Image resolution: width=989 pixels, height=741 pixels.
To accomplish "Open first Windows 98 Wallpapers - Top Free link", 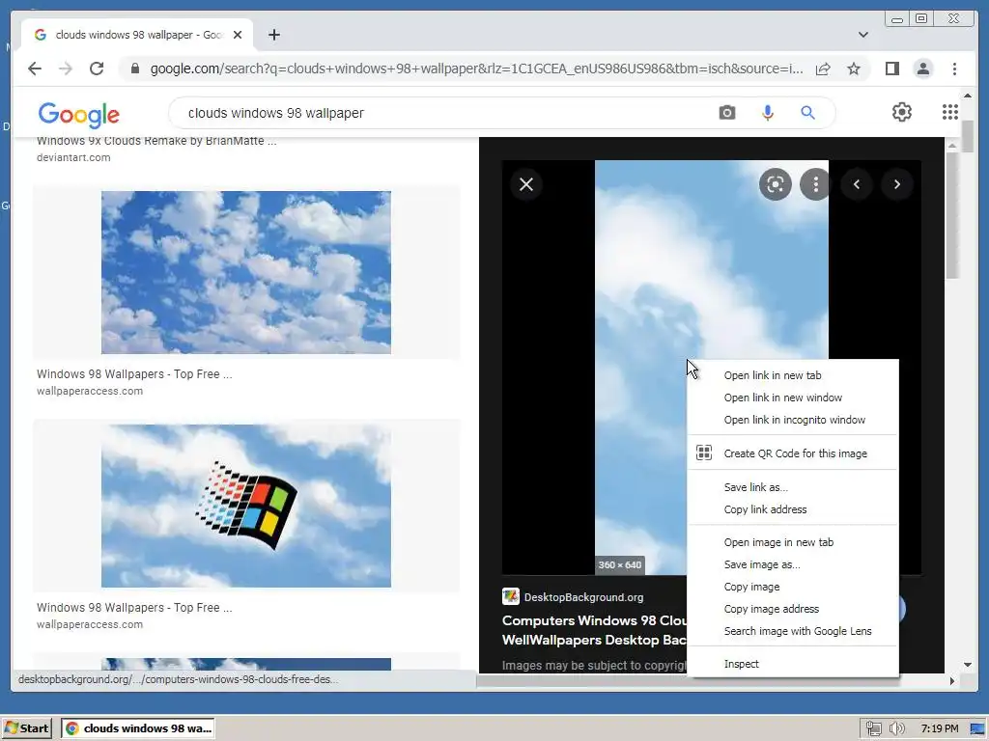I will click(134, 373).
